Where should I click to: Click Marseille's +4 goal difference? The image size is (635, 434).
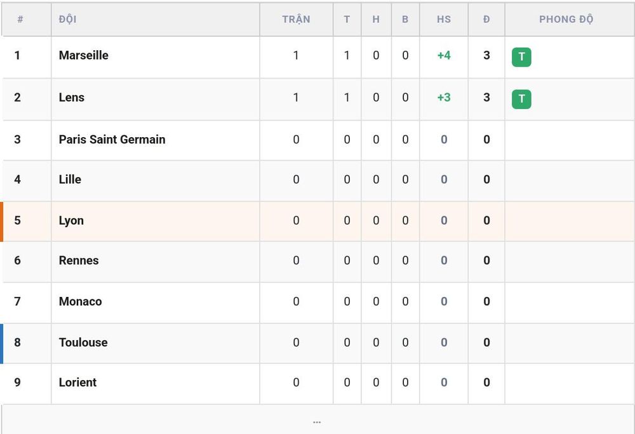tap(444, 55)
